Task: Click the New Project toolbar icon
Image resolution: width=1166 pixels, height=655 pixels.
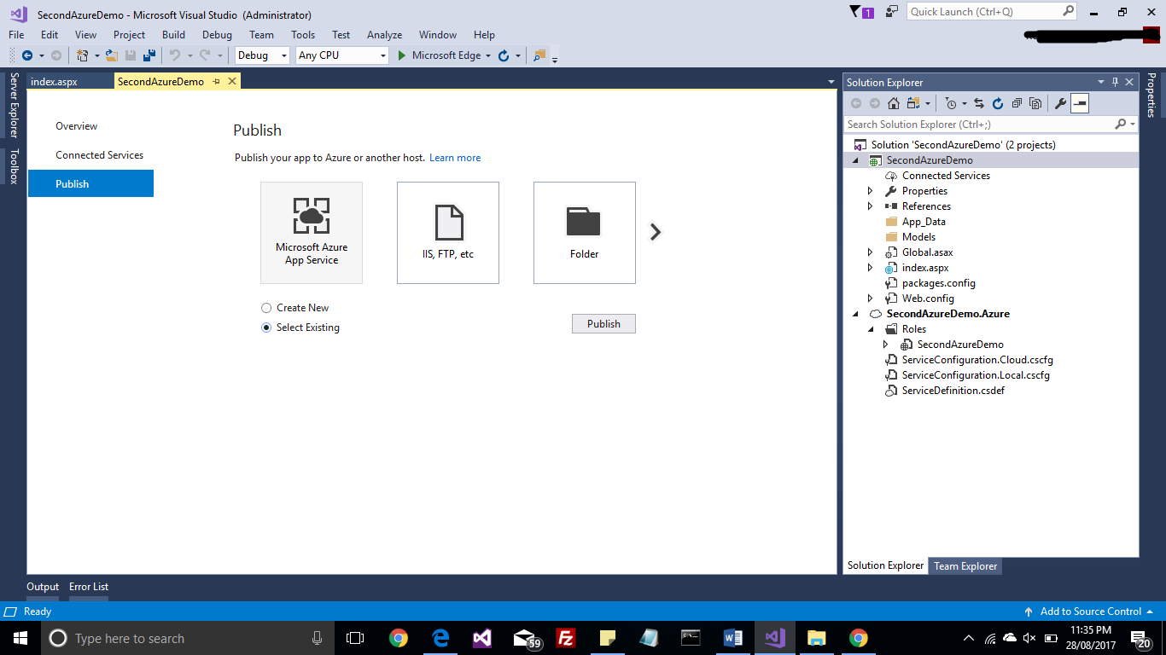Action: (x=83, y=55)
